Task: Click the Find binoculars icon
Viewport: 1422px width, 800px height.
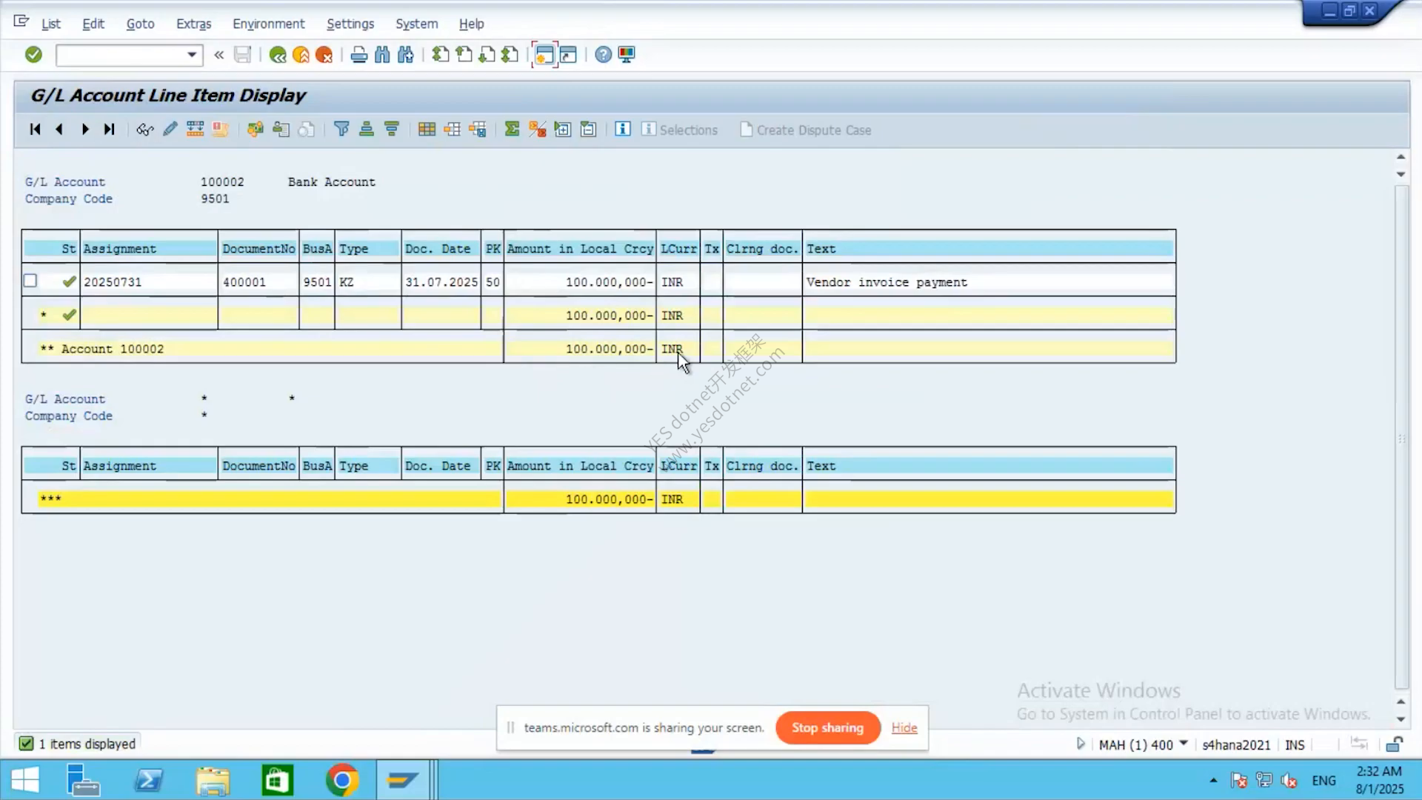Action: (382, 55)
